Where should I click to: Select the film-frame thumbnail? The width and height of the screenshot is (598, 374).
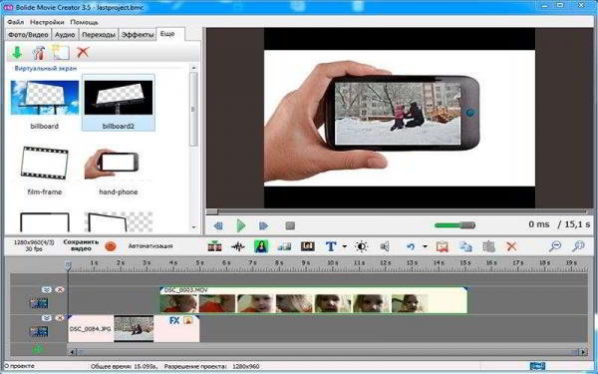pyautogui.click(x=44, y=171)
